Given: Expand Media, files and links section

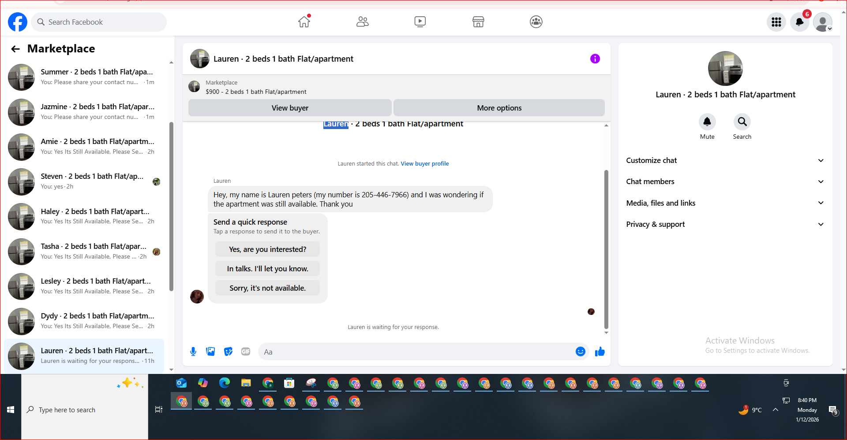Looking at the screenshot, I should pyautogui.click(x=725, y=203).
